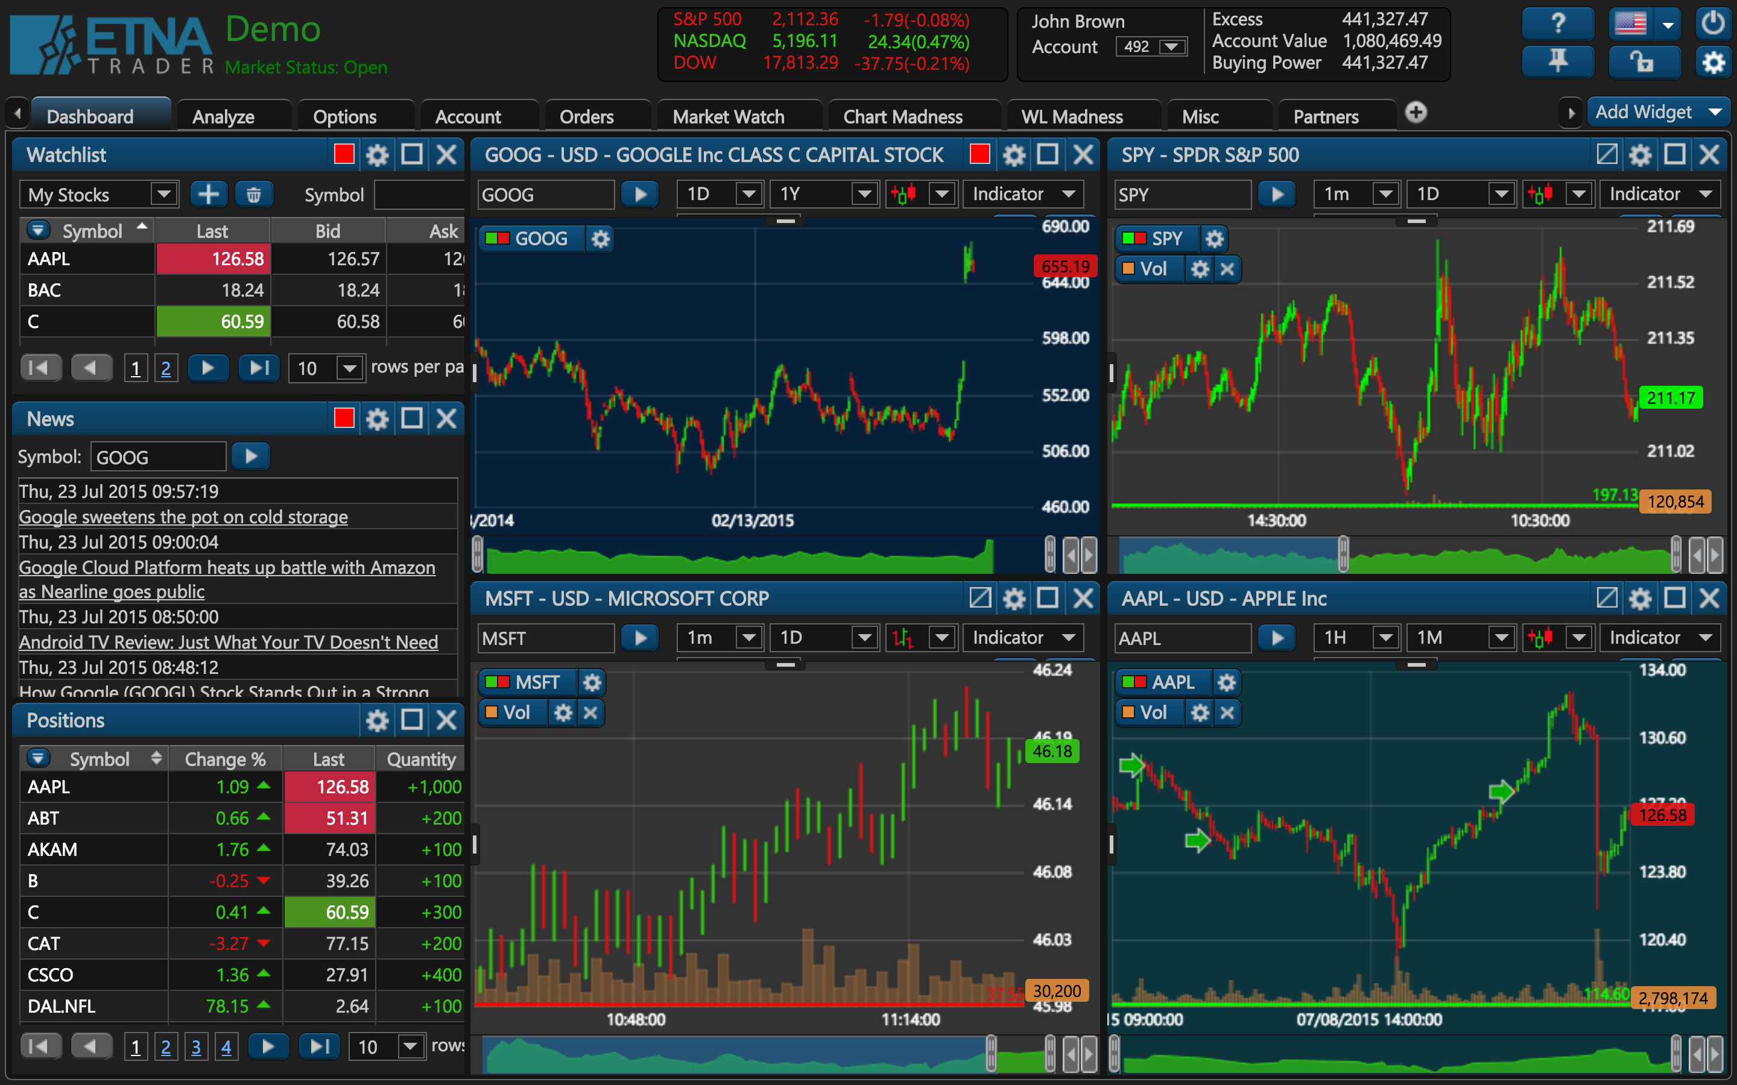Jump to last Positions page
The width and height of the screenshot is (1737, 1085).
[320, 1047]
